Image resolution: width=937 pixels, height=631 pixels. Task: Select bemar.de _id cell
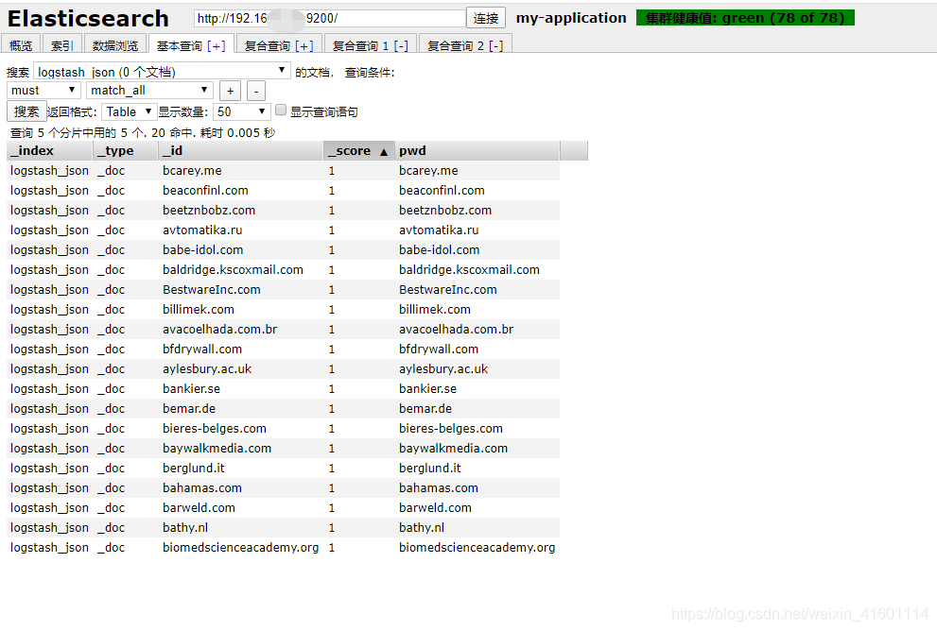(241, 408)
